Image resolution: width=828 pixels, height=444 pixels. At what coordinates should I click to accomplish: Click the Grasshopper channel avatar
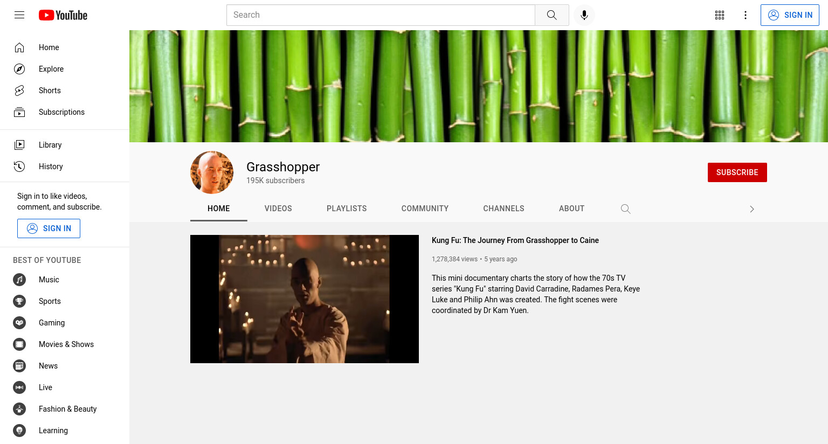212,172
